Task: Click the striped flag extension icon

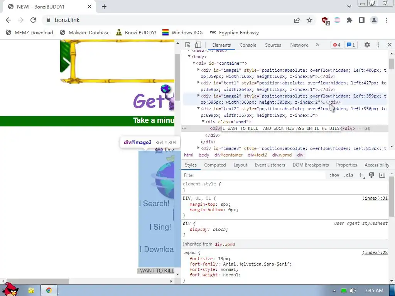Action: coord(337,20)
